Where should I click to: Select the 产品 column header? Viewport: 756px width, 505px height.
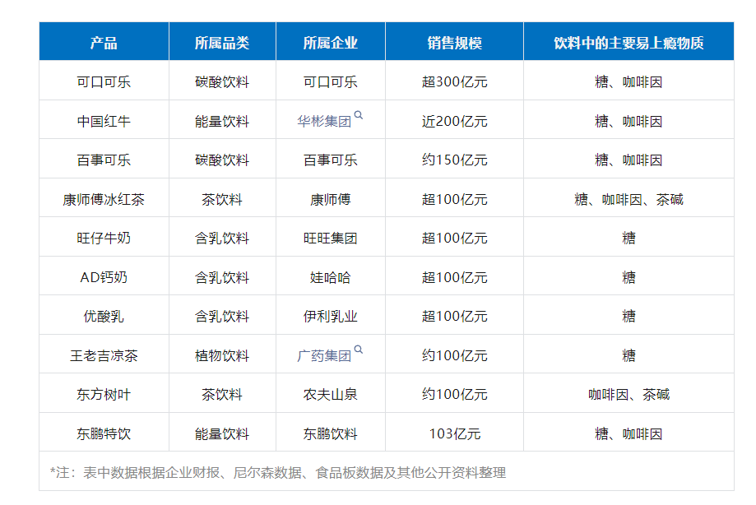(104, 43)
